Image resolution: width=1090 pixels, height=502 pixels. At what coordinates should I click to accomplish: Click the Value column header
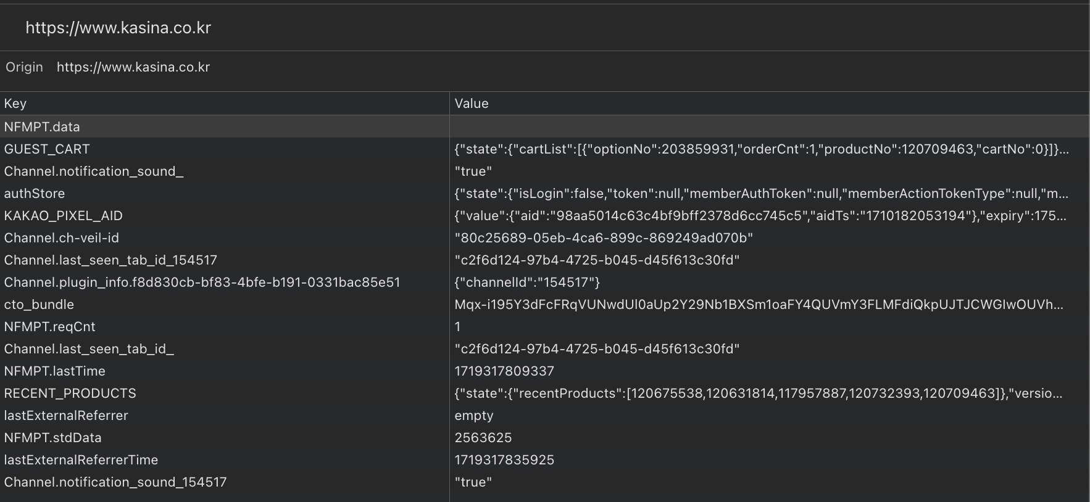[472, 104]
